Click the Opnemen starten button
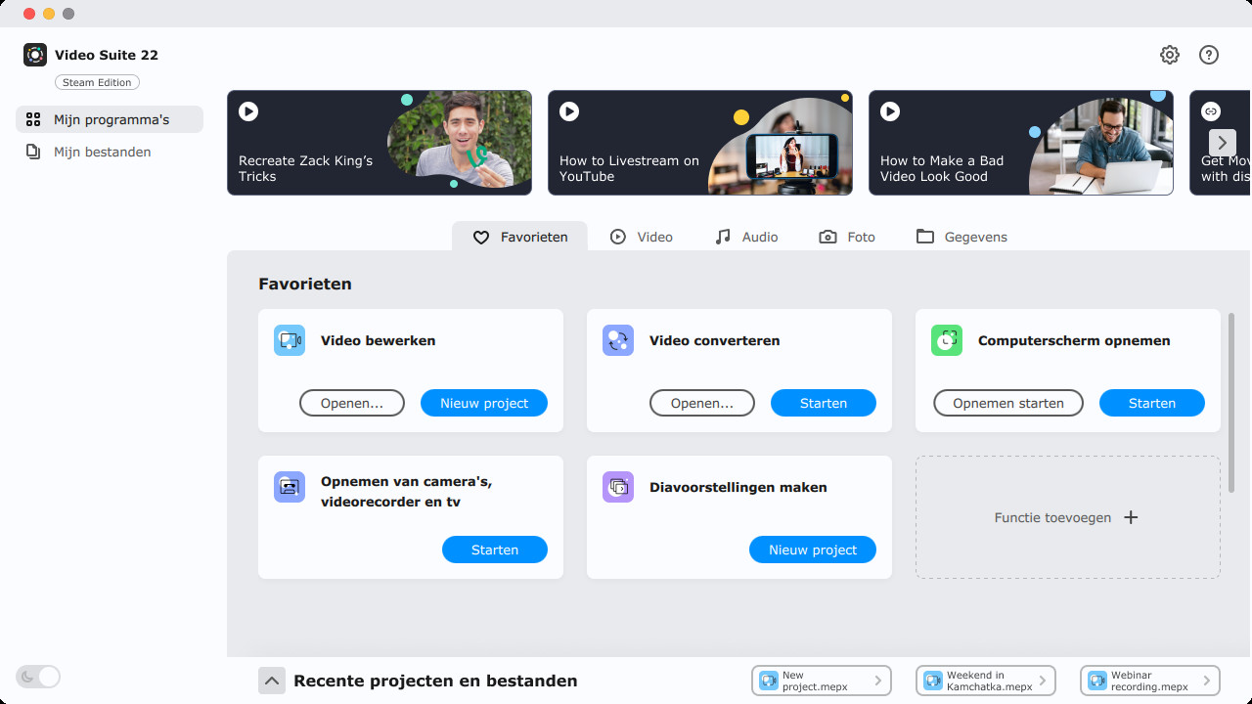The width and height of the screenshot is (1252, 704). (x=1008, y=403)
